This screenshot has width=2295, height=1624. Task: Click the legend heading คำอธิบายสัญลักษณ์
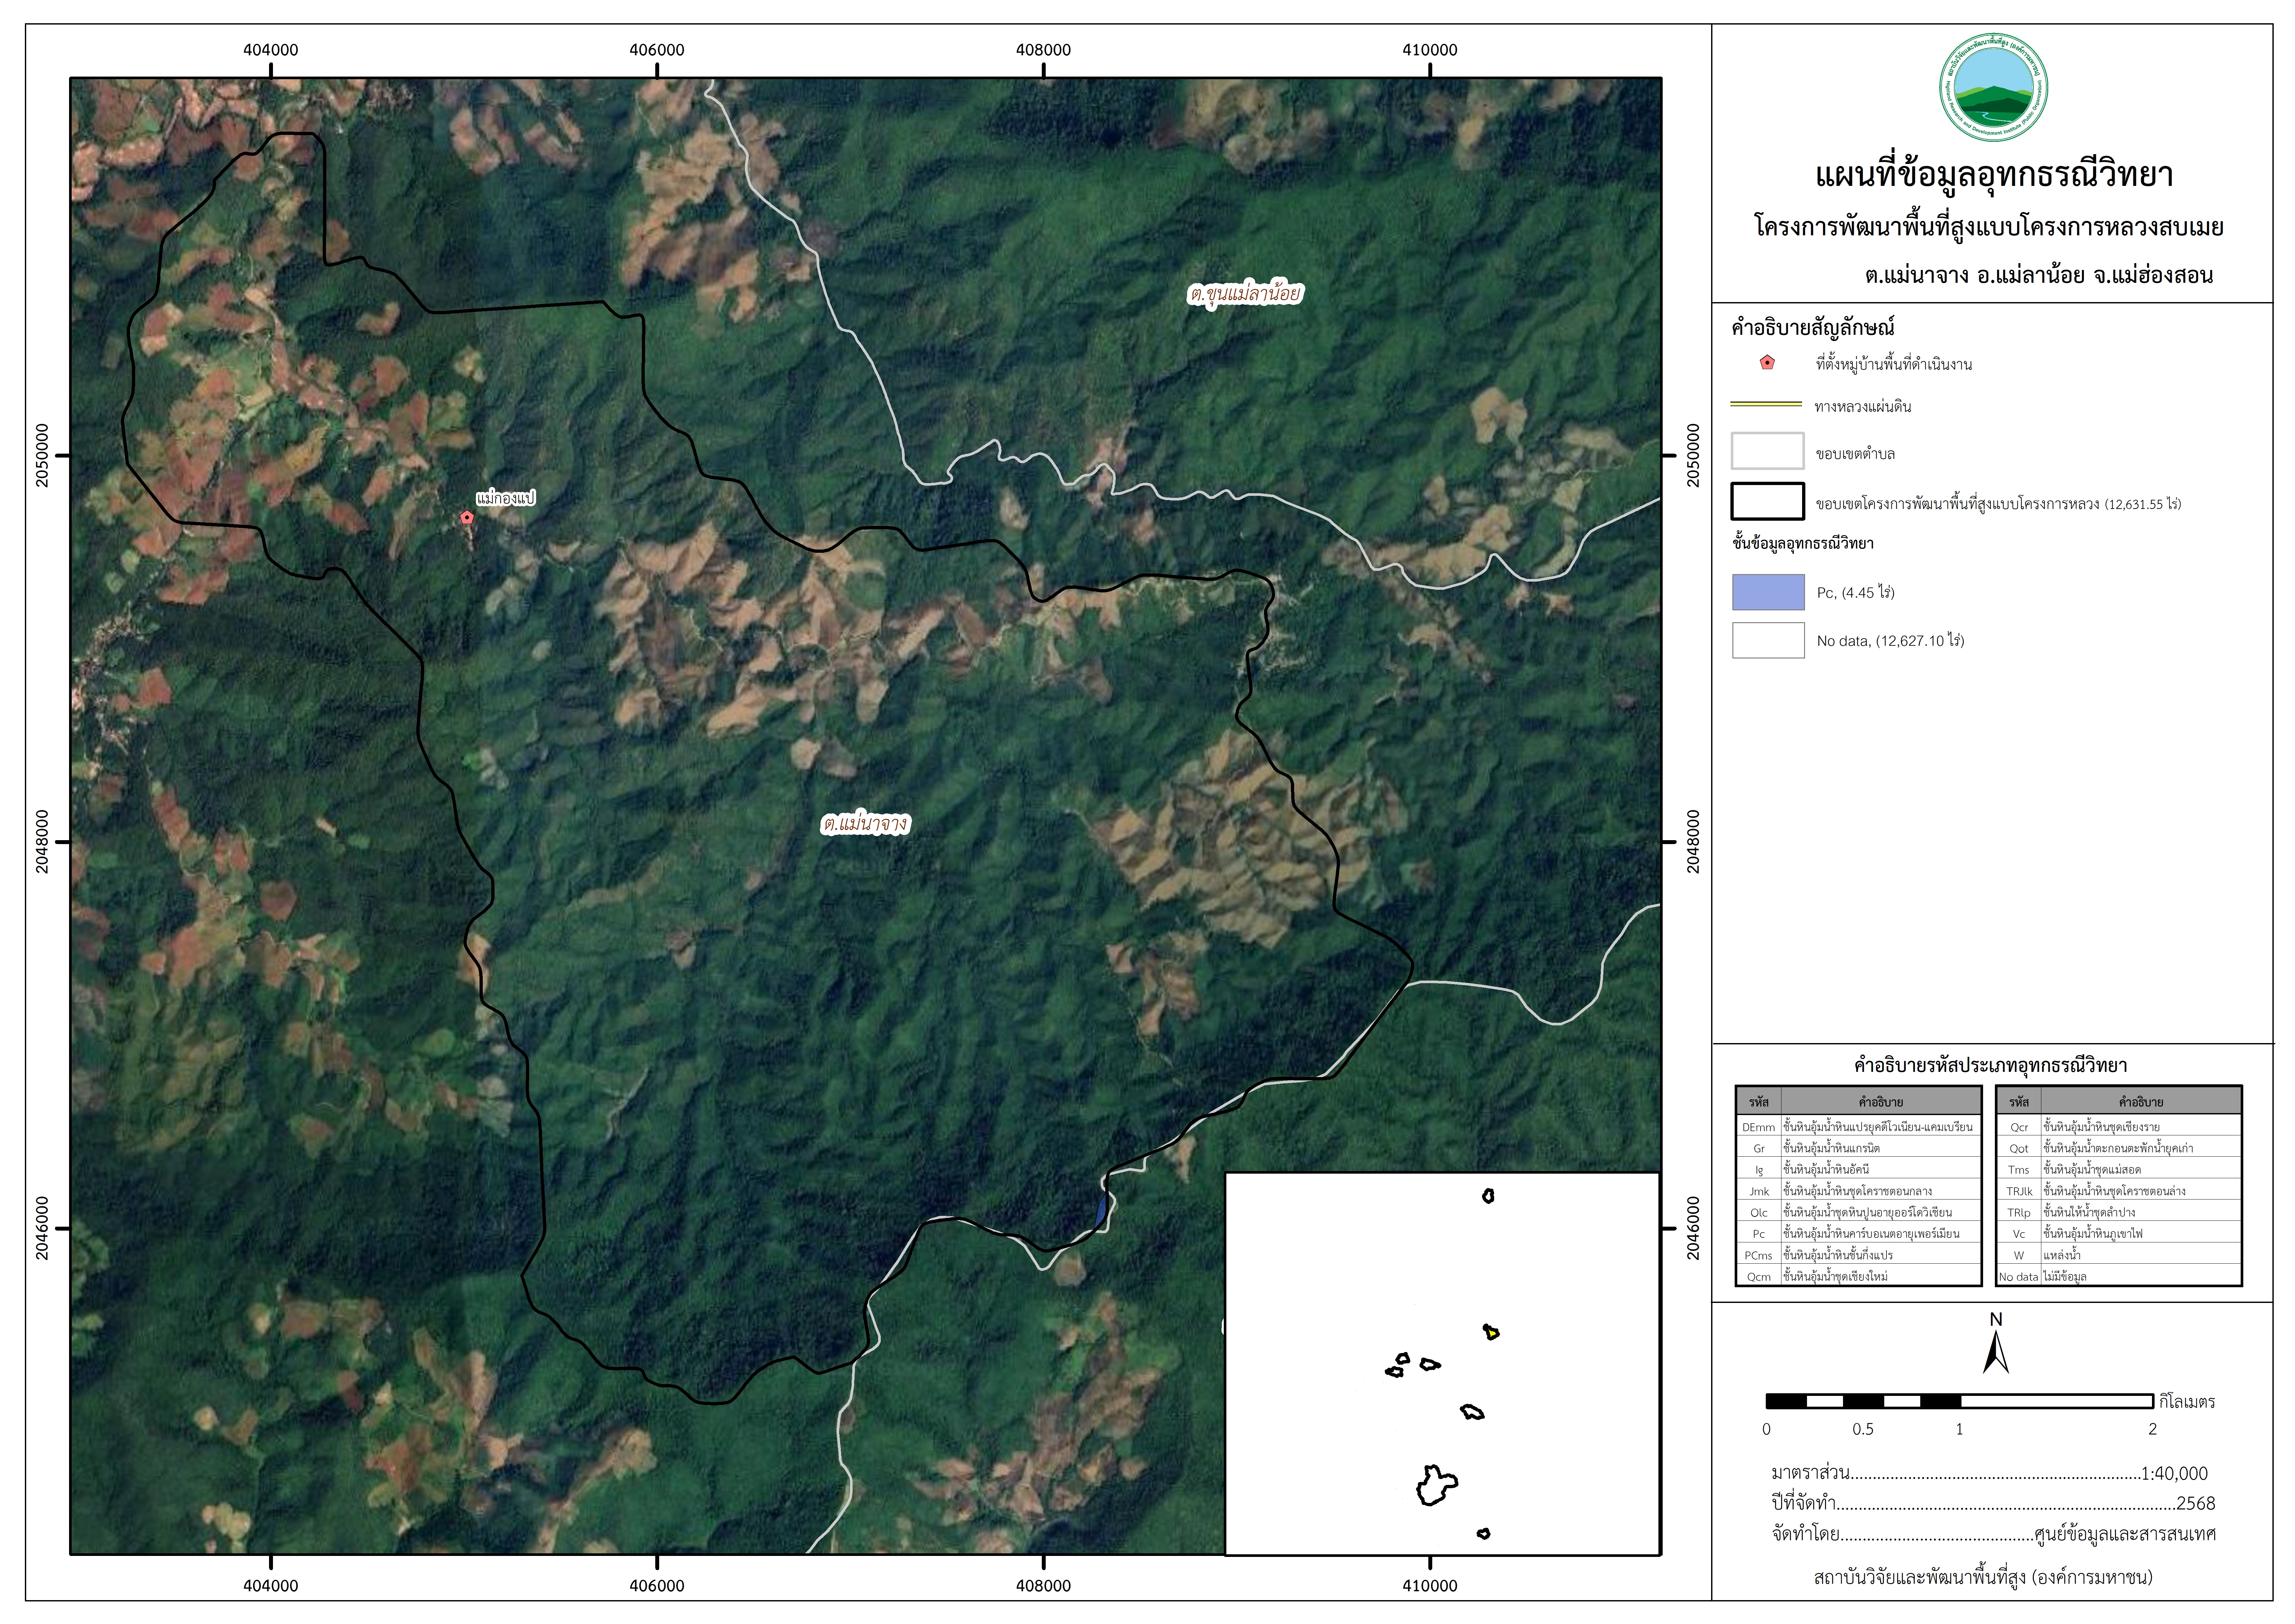click(1813, 328)
